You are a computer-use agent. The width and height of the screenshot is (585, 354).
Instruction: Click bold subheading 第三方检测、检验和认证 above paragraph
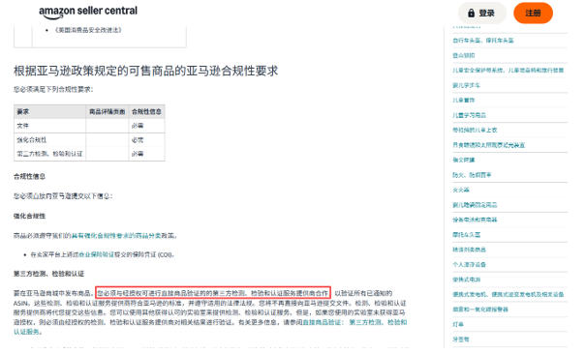point(48,274)
